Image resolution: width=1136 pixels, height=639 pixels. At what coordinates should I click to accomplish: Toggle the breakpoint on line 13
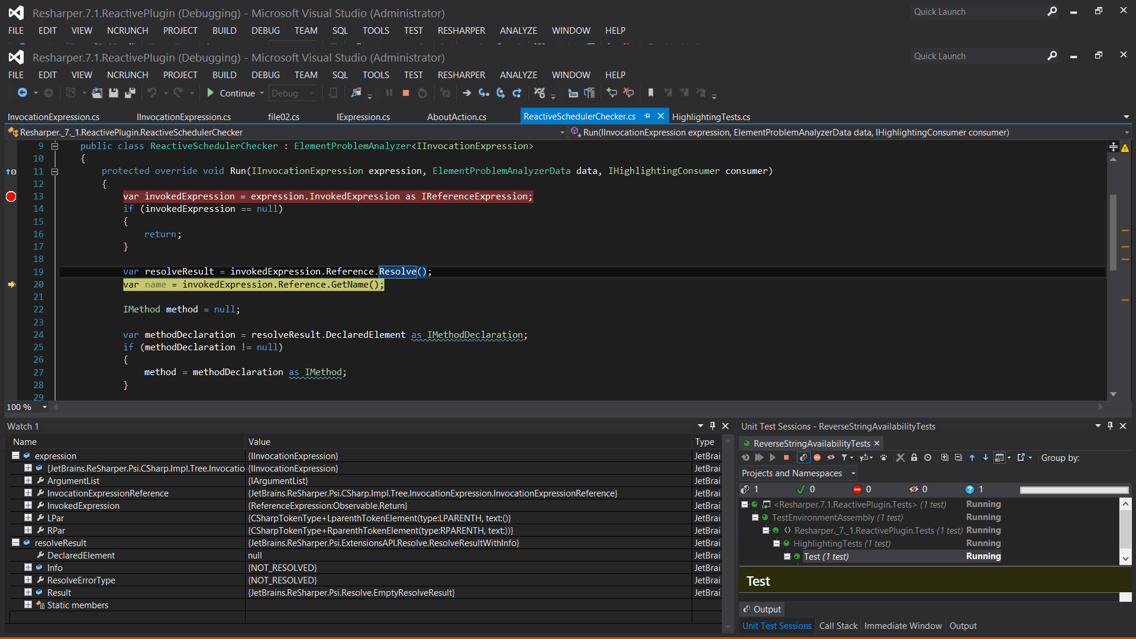(11, 196)
